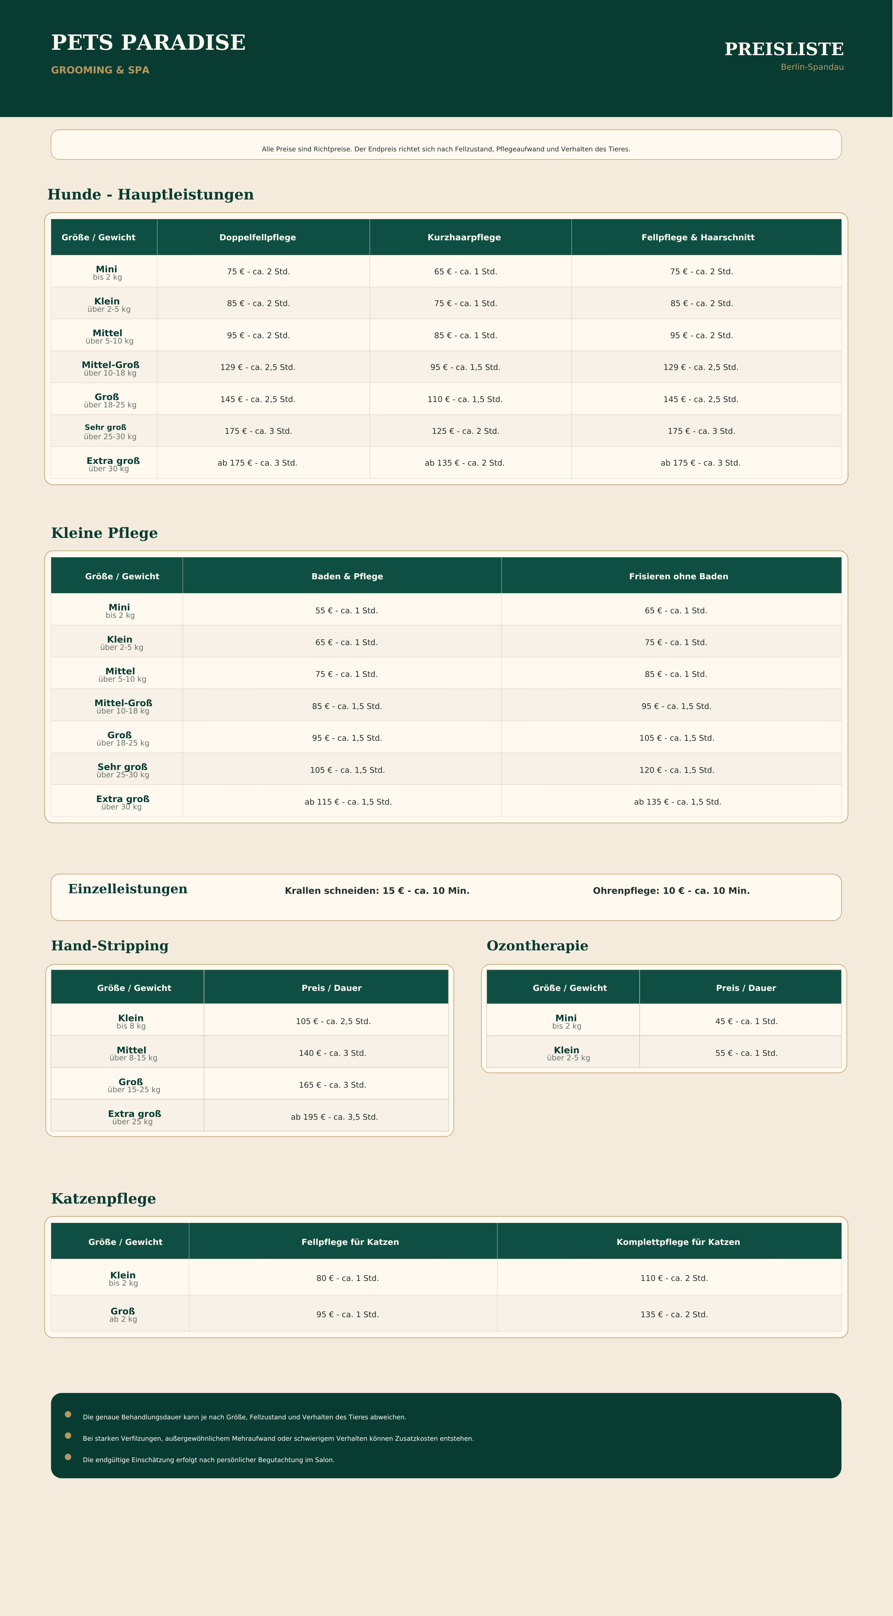The image size is (893, 1616).
Task: Click the "Alle Preise sind Richtpreise" notice
Action: [x=446, y=149]
